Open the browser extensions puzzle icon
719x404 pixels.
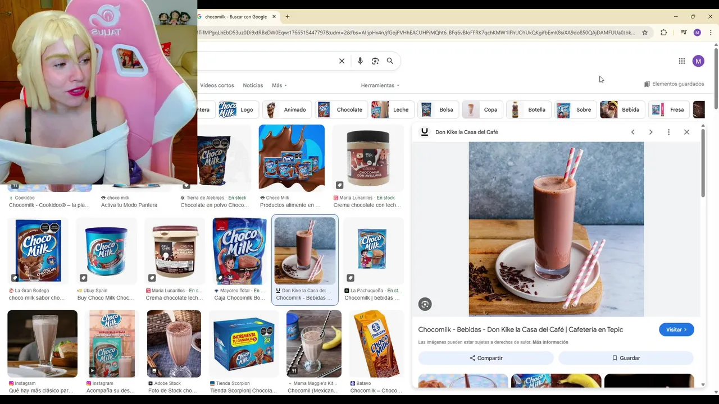tap(663, 33)
